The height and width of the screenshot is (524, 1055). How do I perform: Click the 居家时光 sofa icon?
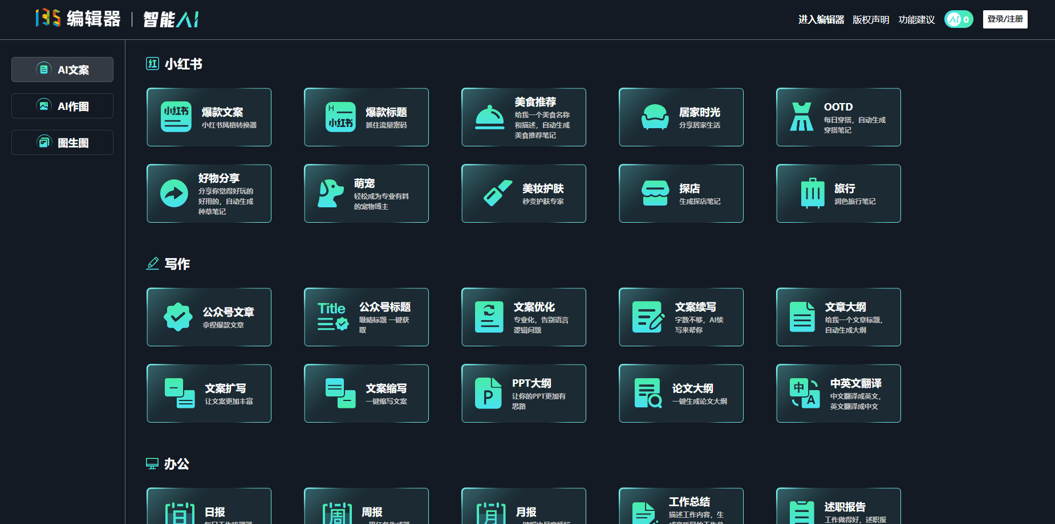(655, 117)
